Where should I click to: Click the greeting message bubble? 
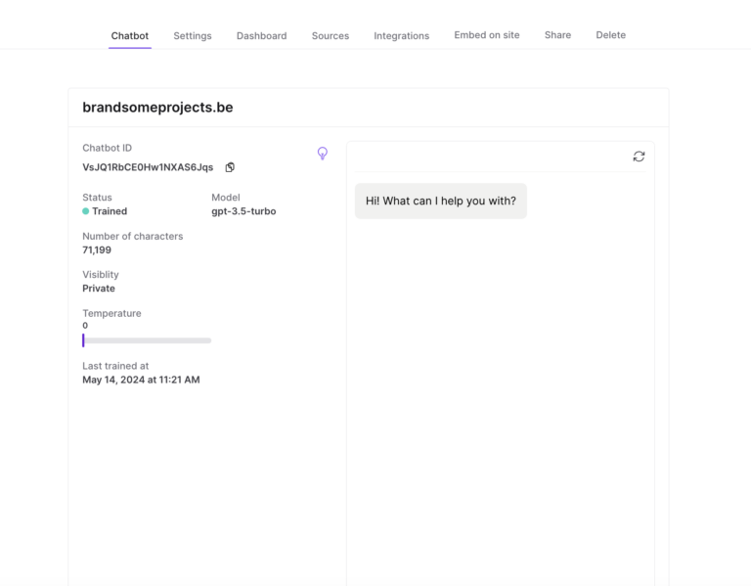point(440,201)
